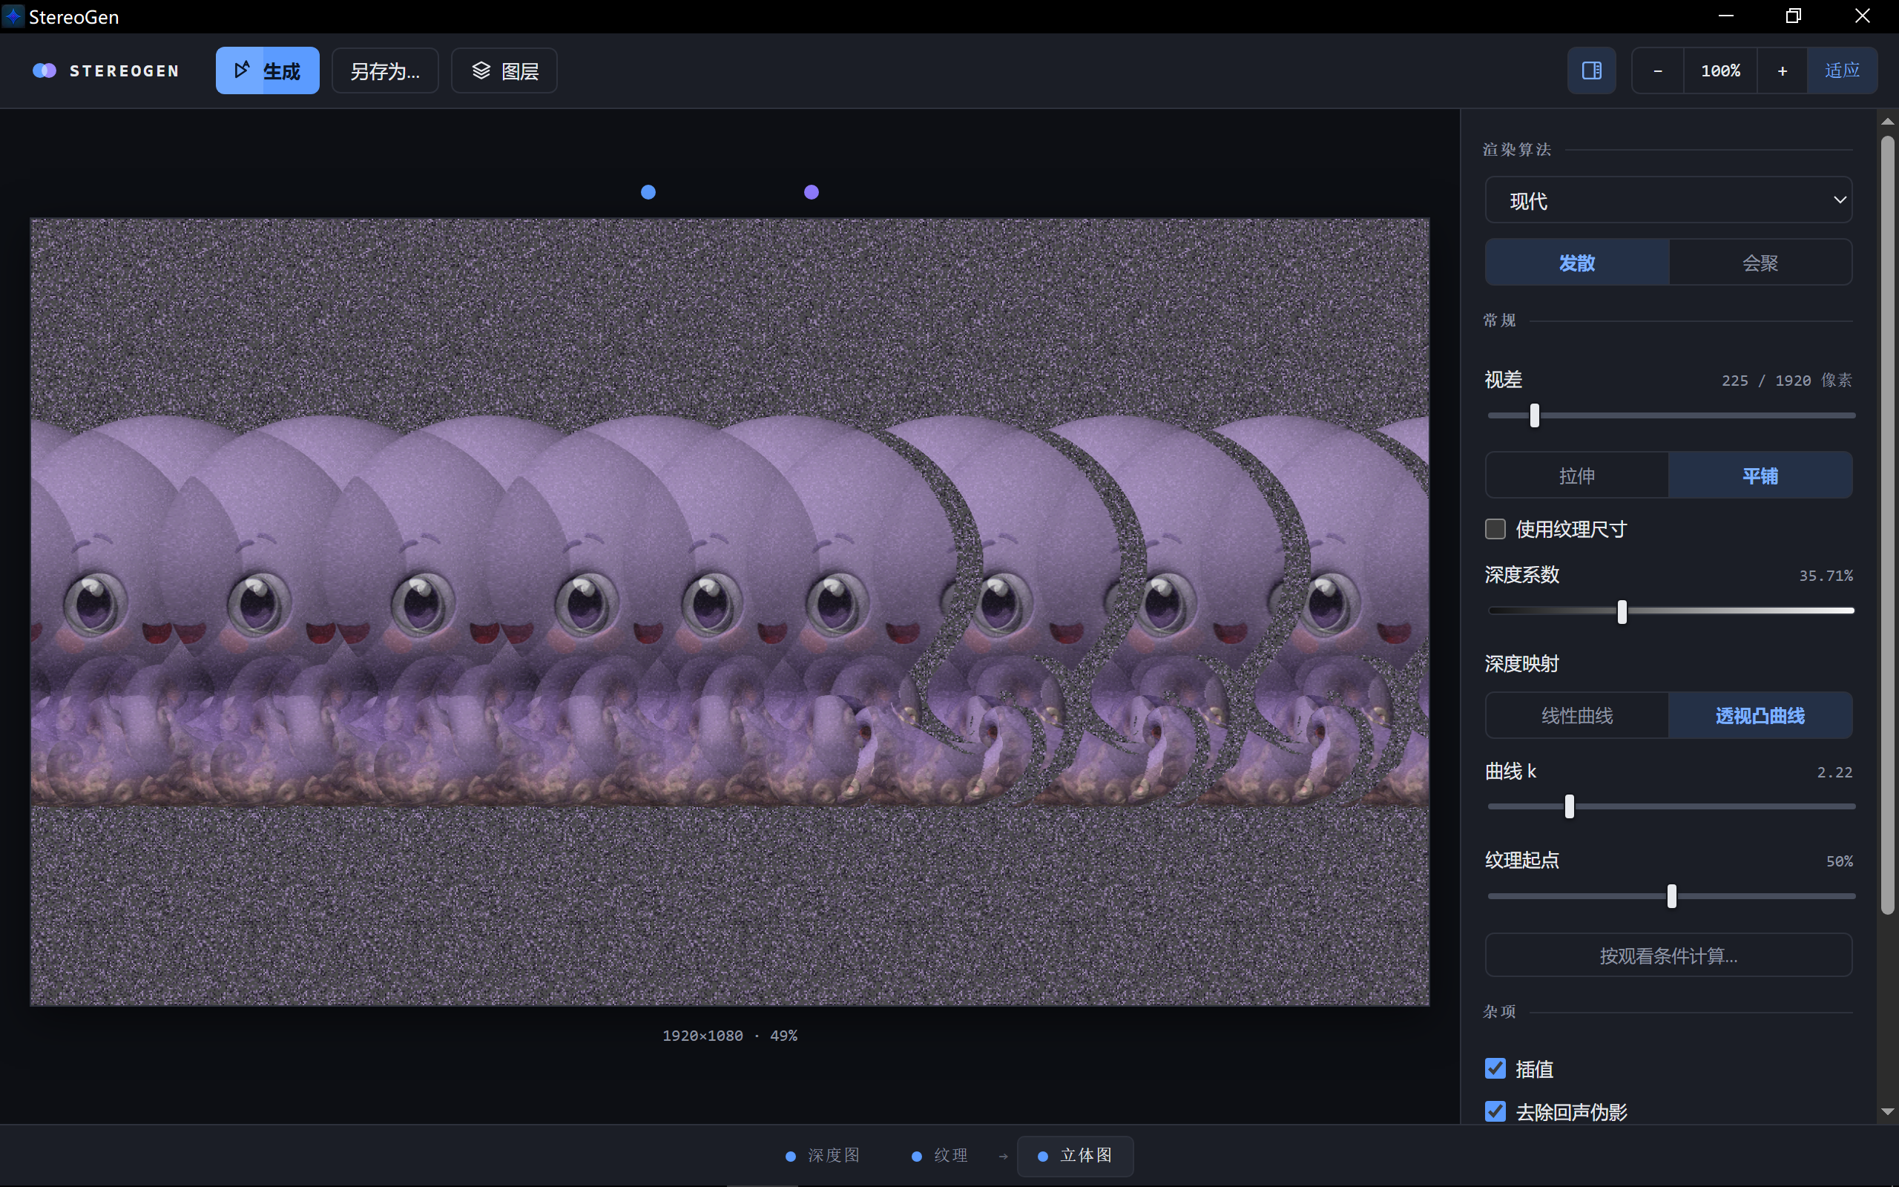Click the stereogram preview image
Screen dimensions: 1899x1187
pos(730,611)
